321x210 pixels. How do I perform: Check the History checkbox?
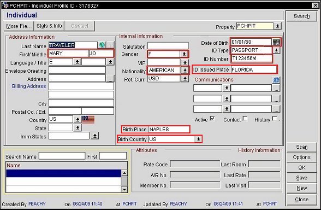click(275, 119)
